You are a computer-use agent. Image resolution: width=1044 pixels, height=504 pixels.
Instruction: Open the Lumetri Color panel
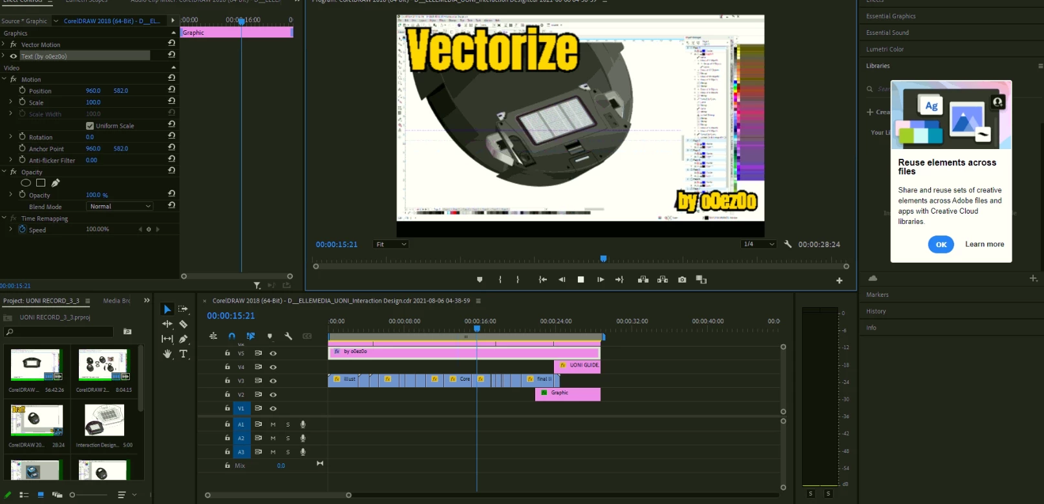(x=885, y=49)
